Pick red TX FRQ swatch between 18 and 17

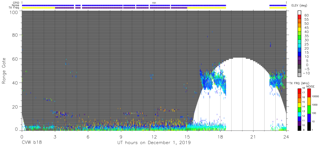point(300,91)
